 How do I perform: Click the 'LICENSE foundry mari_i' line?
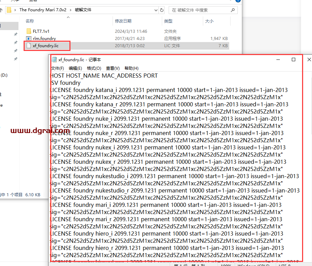[166, 205]
